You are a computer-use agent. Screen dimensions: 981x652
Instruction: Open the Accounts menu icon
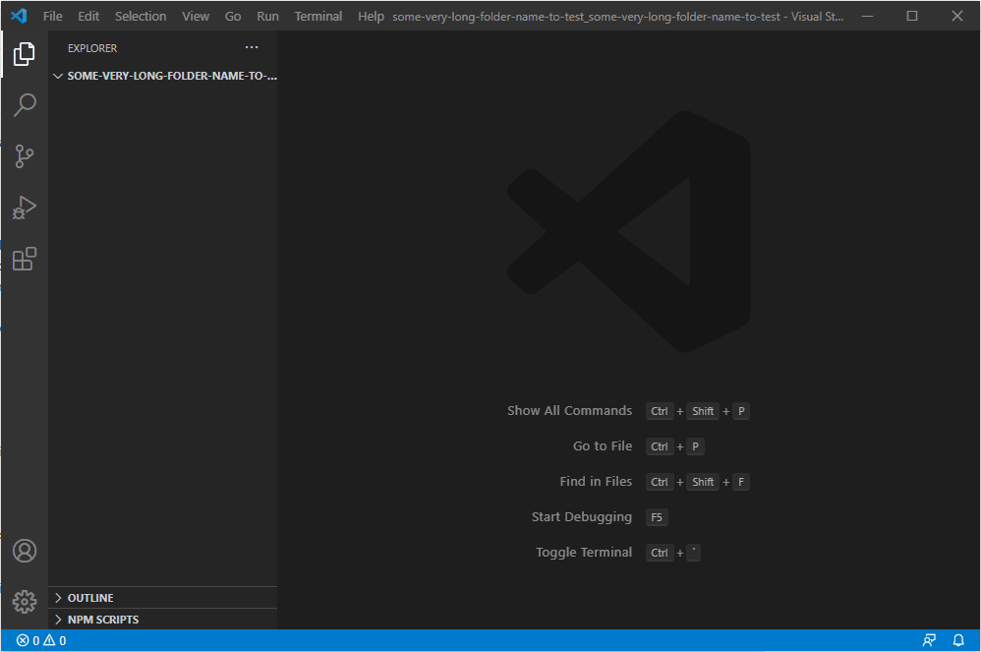pos(24,551)
